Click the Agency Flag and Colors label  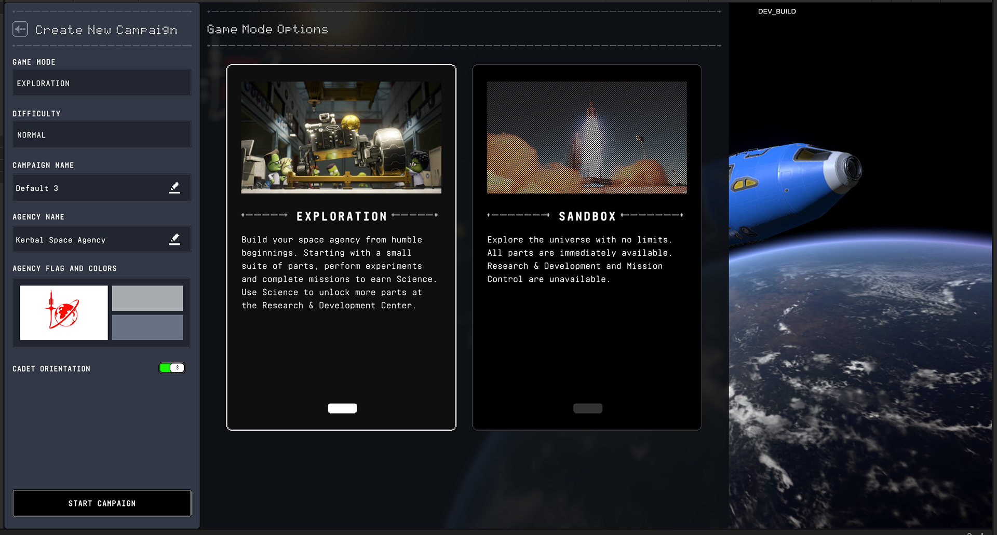tap(65, 268)
